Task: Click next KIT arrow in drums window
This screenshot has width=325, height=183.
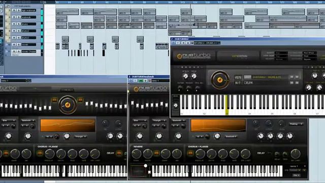Action: tap(297, 83)
